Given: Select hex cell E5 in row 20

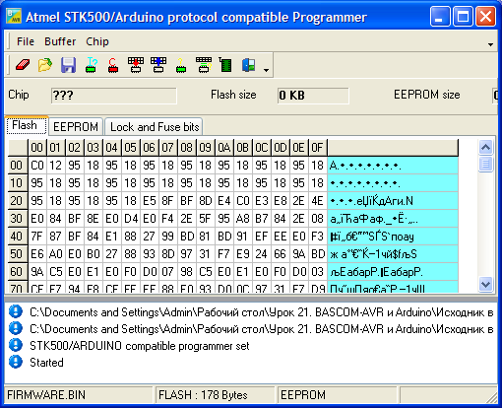Looking at the screenshot, I should point(150,201).
